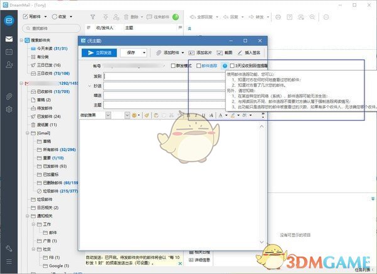Click the 添加附件 paperclip button

[x=170, y=53]
